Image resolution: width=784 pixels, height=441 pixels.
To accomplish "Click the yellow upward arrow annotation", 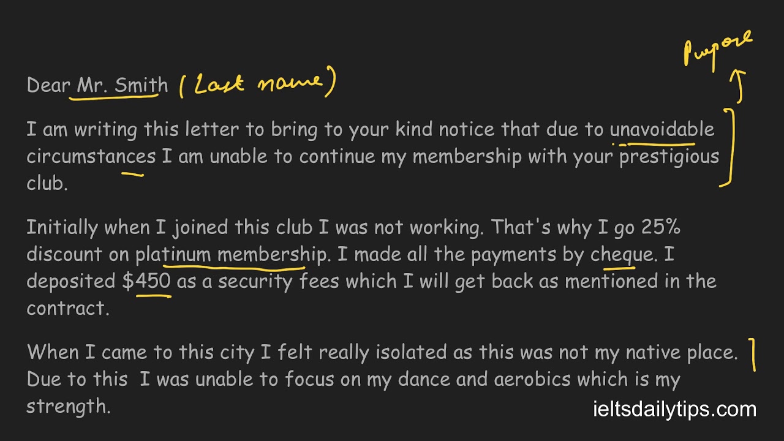I will point(739,86).
